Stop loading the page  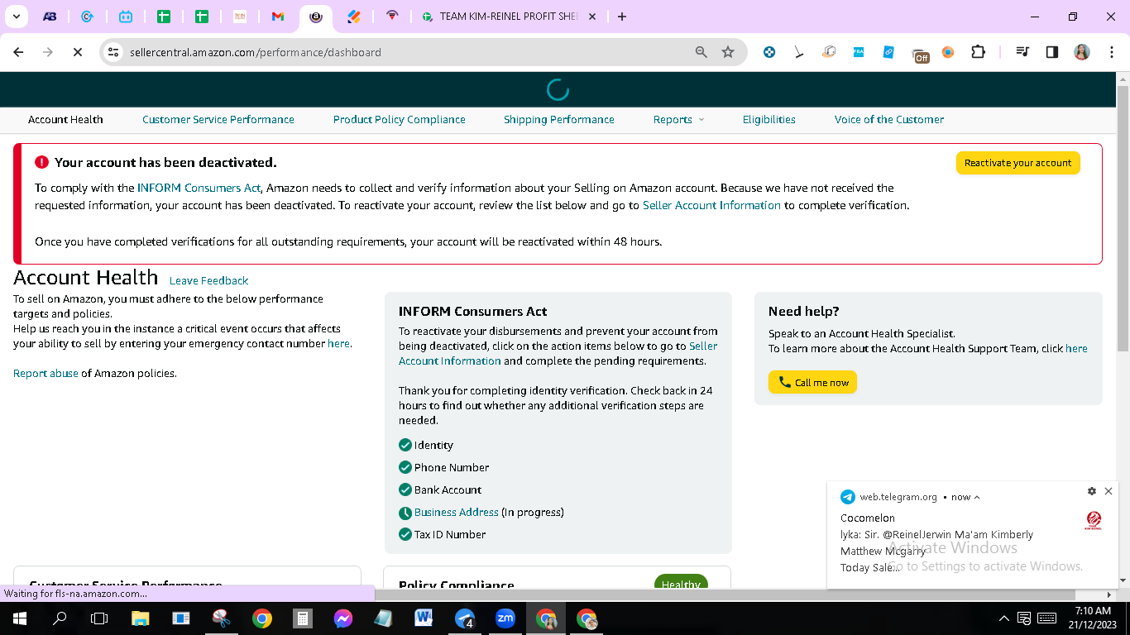(x=77, y=52)
